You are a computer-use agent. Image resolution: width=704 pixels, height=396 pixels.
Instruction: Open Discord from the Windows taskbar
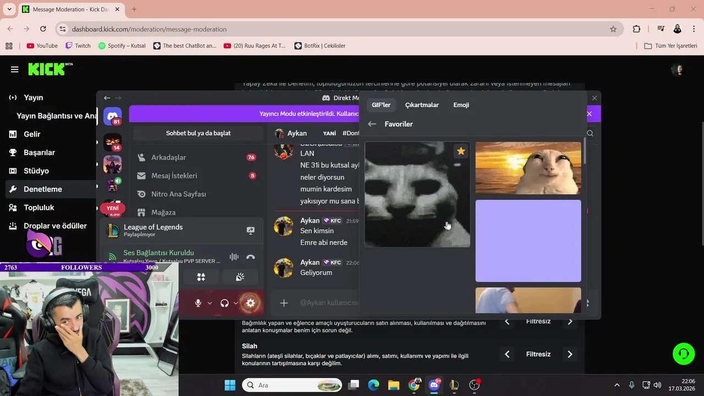[x=434, y=385]
